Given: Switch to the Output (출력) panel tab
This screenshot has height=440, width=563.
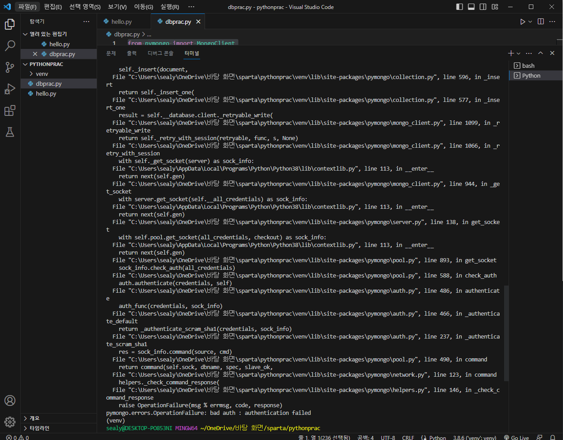Looking at the screenshot, I should coord(132,53).
